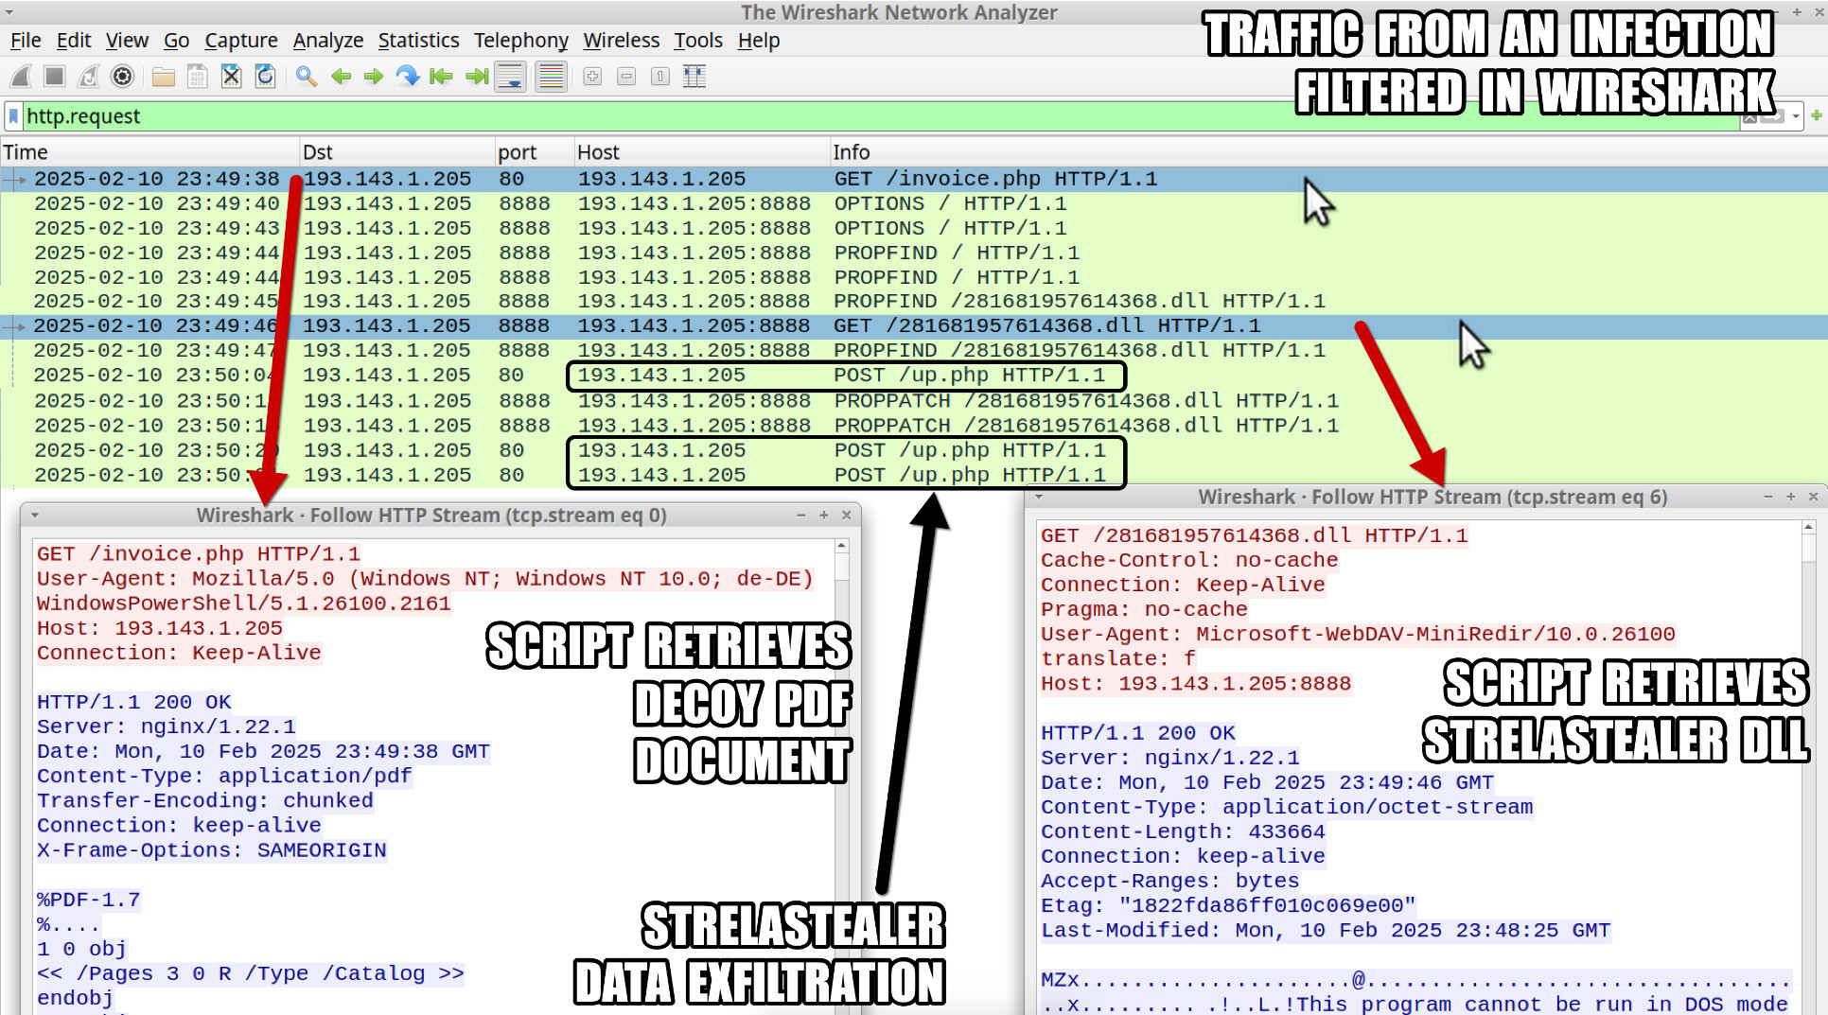Zoom in the main window text
This screenshot has width=1828, height=1015.
click(x=592, y=77)
